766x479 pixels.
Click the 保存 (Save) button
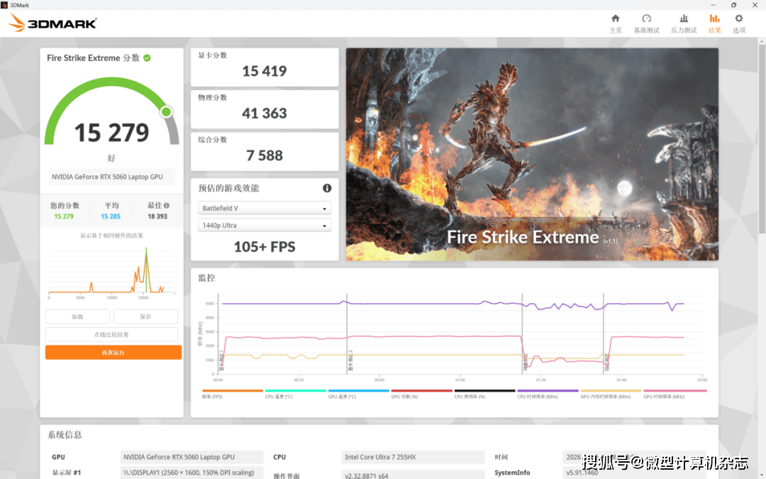point(145,316)
